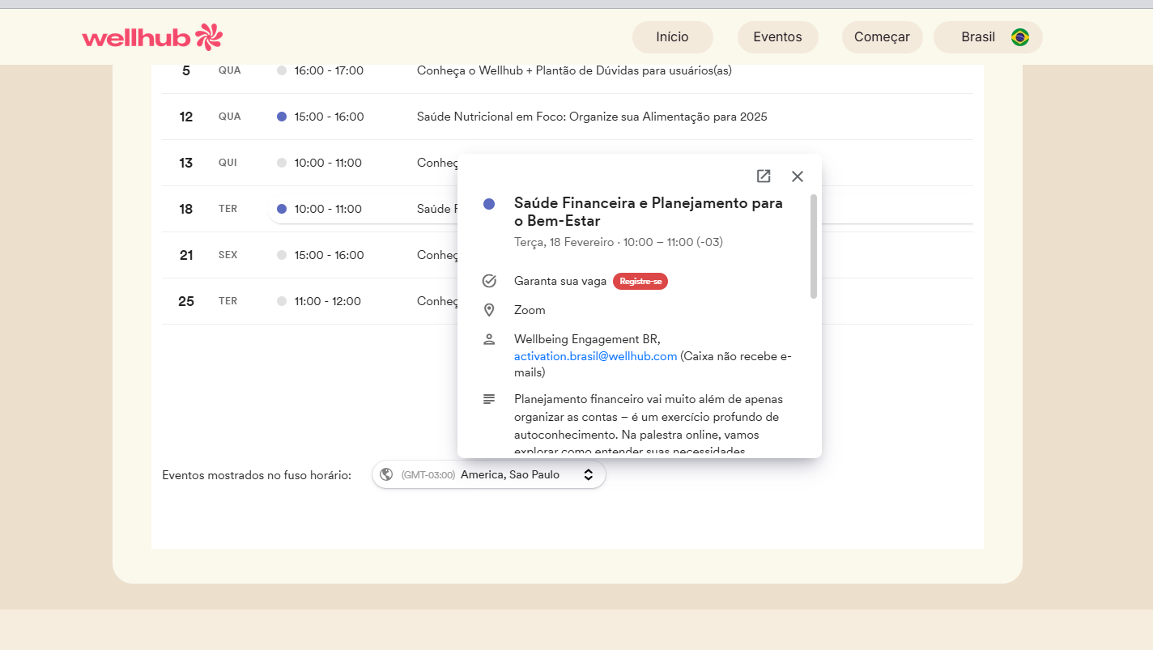Go to the Início menu item
This screenshot has width=1153, height=650.
pyautogui.click(x=672, y=37)
